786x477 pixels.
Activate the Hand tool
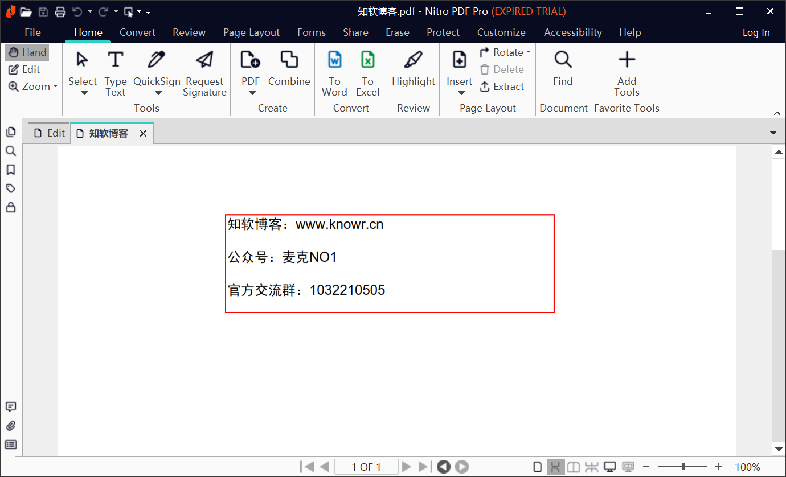tap(27, 52)
